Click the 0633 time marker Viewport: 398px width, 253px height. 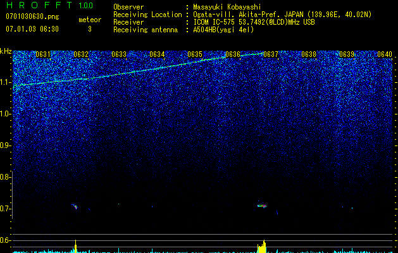coord(119,54)
